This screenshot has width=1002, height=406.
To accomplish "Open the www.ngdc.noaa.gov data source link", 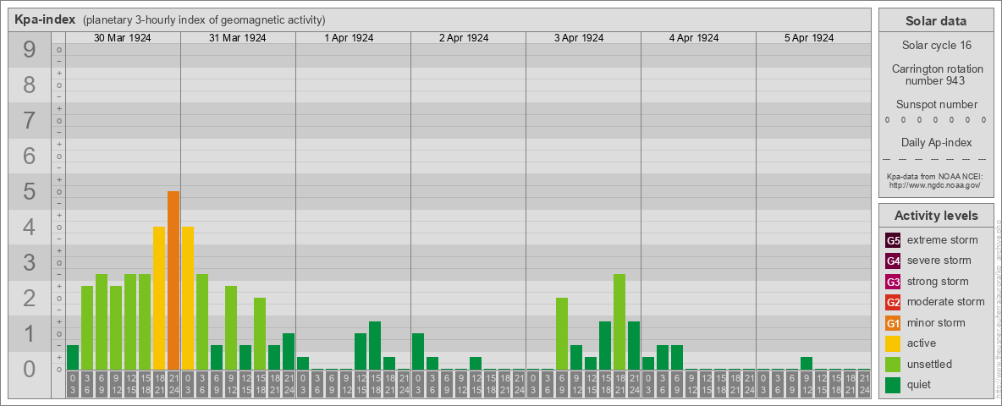I will (x=933, y=184).
